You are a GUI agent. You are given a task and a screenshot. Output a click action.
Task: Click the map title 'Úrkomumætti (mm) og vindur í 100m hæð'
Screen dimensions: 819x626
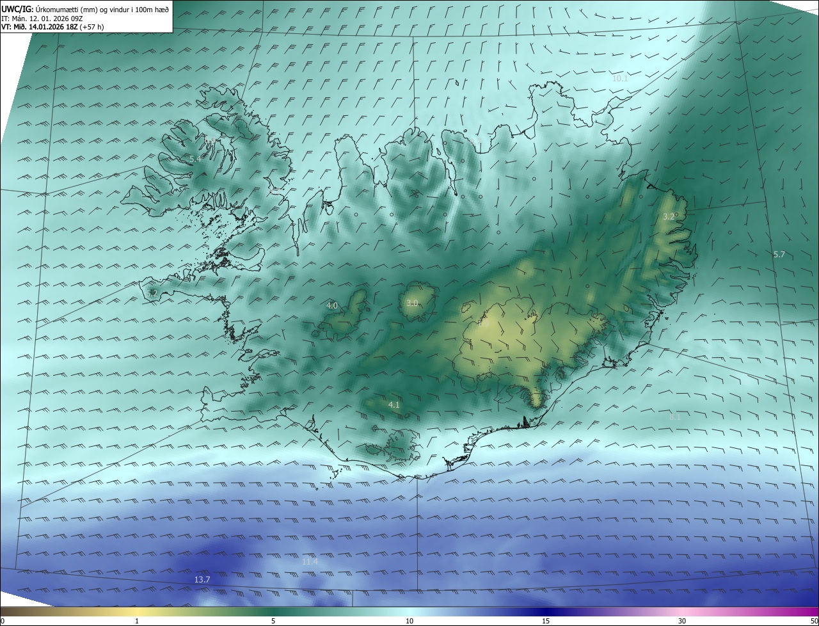coord(102,9)
